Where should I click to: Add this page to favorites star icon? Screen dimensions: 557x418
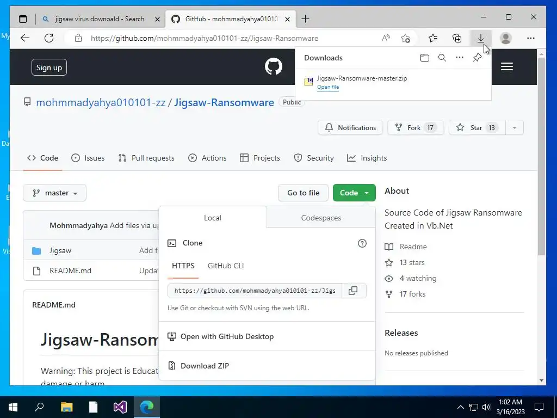point(405,38)
